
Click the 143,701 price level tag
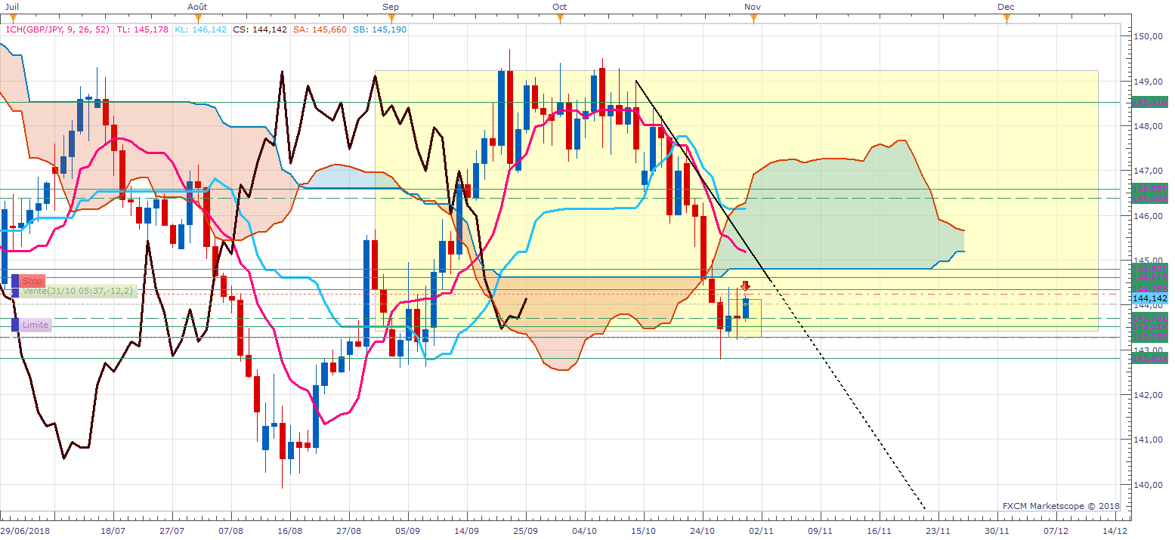[x=1149, y=319]
